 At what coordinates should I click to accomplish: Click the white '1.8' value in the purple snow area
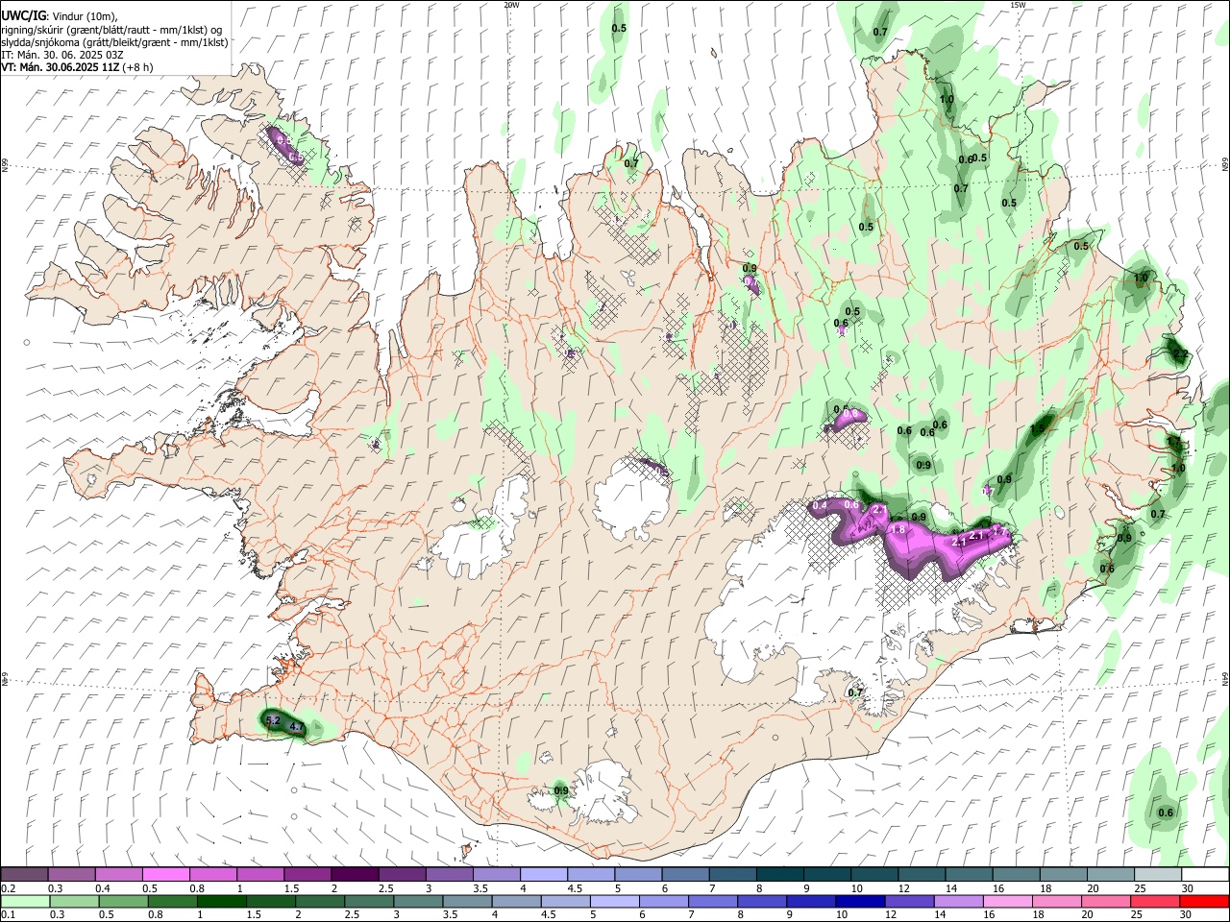point(898,529)
